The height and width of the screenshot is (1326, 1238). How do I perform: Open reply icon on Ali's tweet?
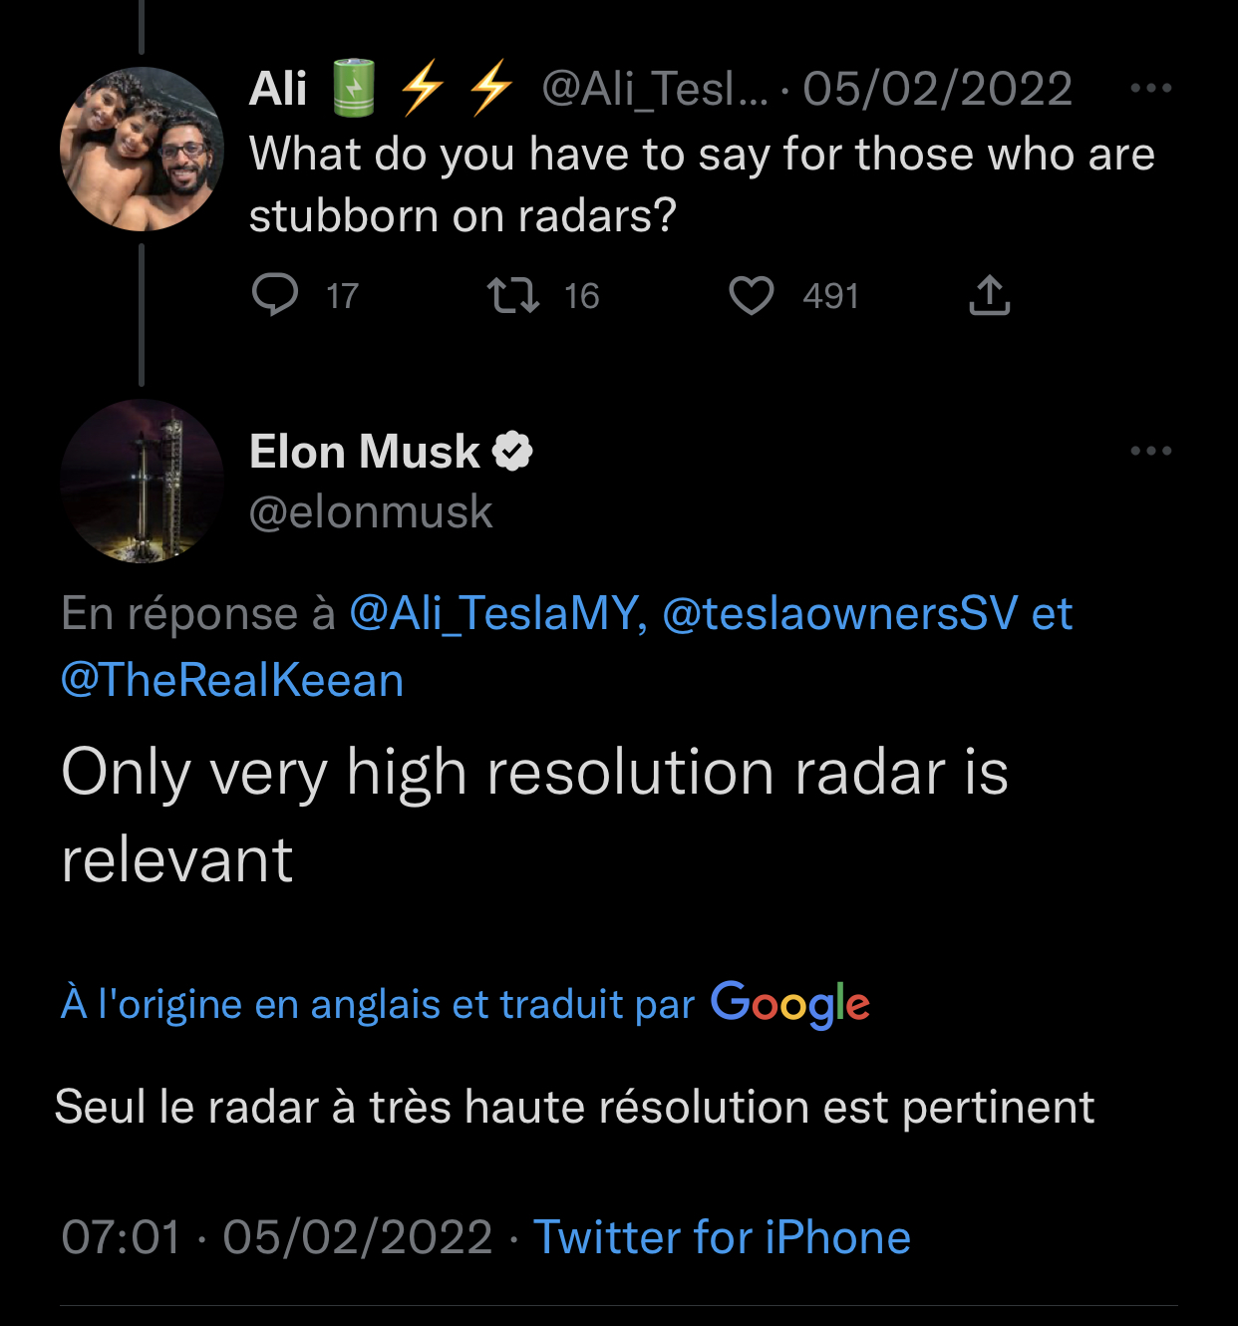275,295
